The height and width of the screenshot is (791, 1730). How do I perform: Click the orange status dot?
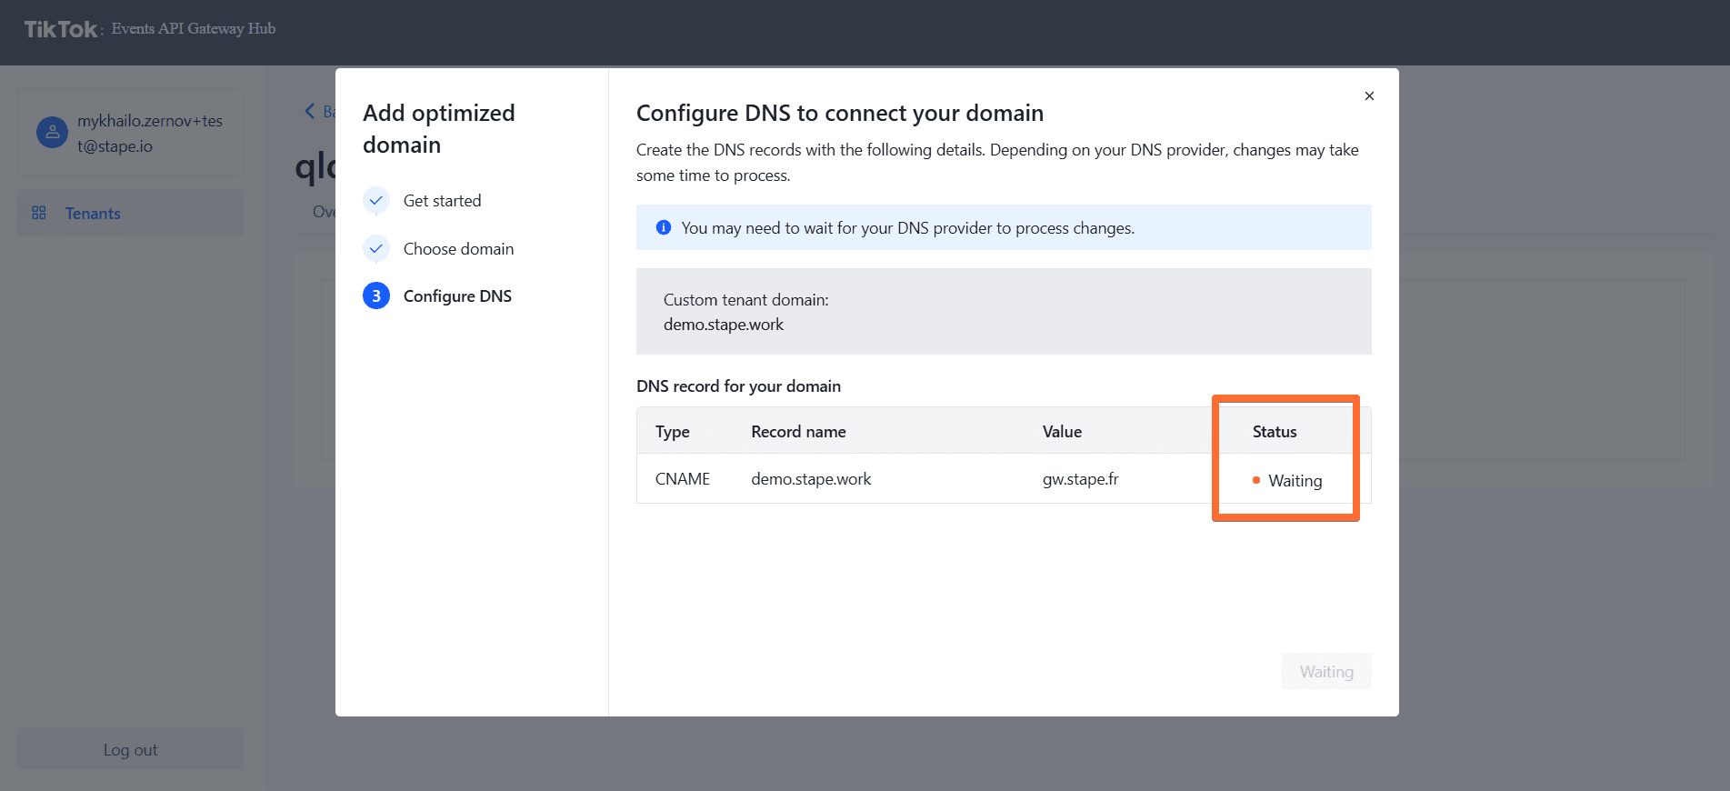(1256, 480)
